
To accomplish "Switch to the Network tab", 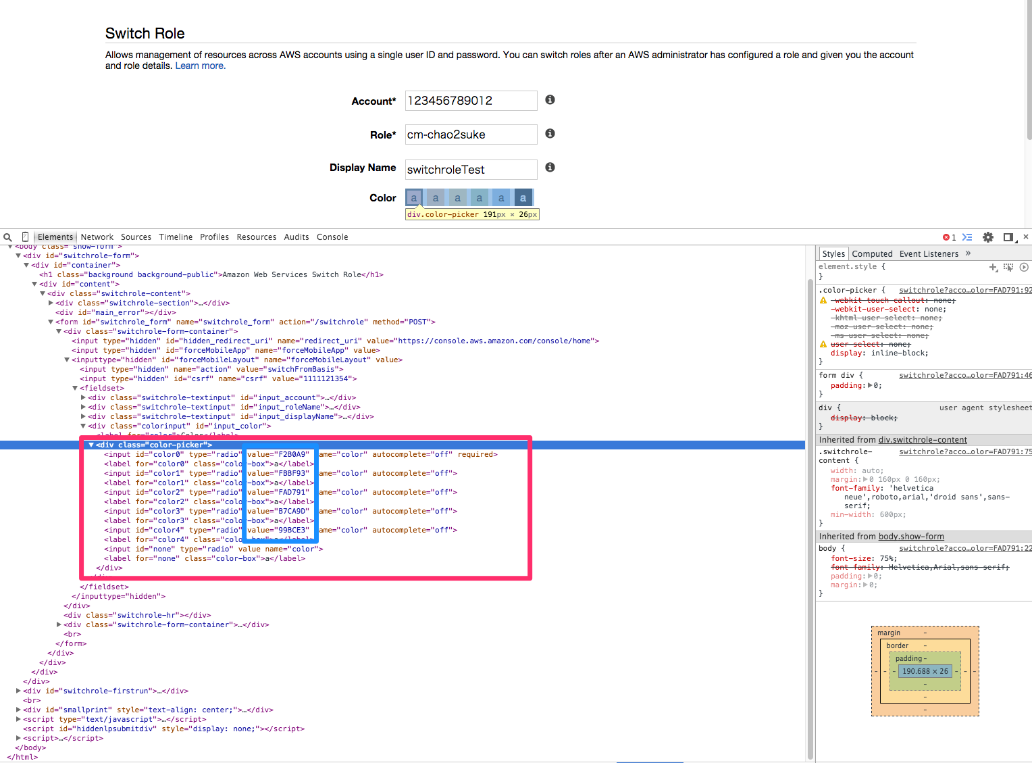I will (x=97, y=237).
